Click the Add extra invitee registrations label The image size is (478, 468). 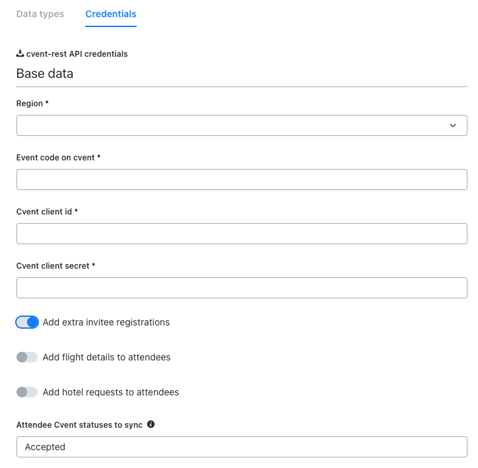point(106,322)
